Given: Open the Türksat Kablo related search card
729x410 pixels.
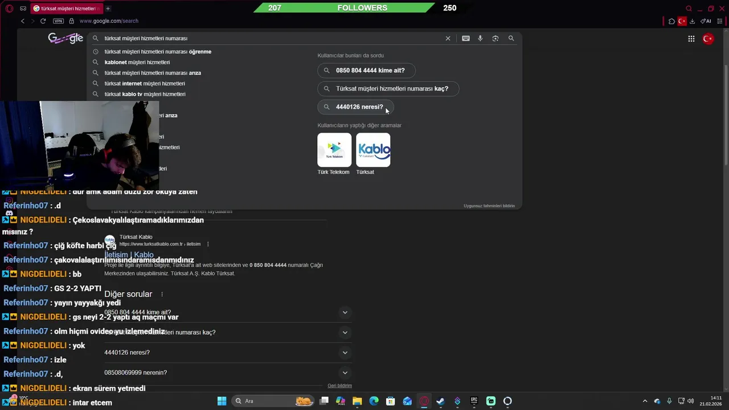Looking at the screenshot, I should click(x=373, y=154).
